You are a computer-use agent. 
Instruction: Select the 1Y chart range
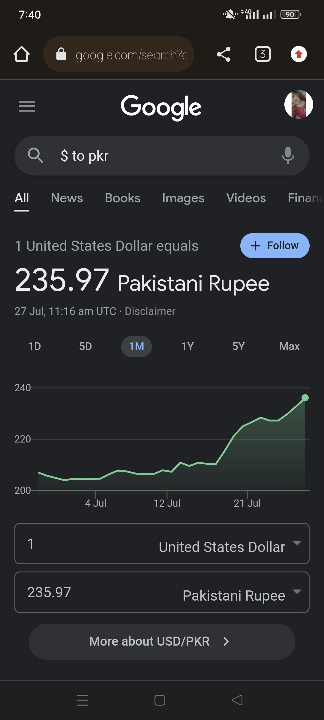click(x=187, y=346)
